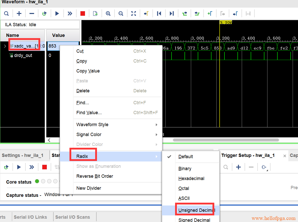This screenshot has width=298, height=222.
Task: Click the Zoom In magnifier icon
Action: 108,14
